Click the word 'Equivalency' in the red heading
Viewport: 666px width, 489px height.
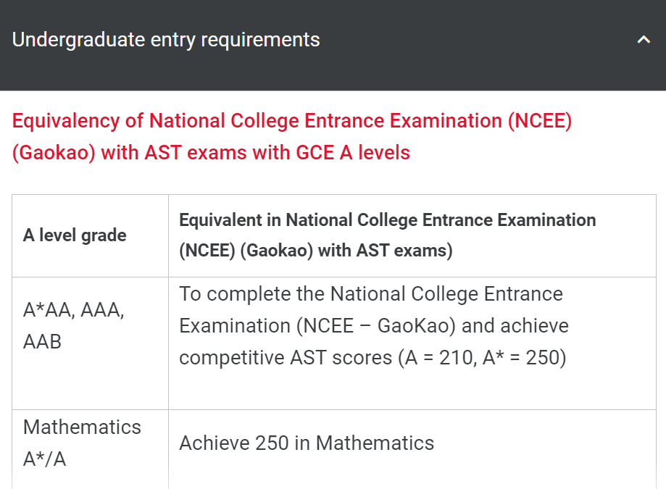pos(66,121)
